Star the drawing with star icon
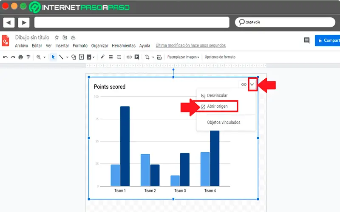 [57, 37]
